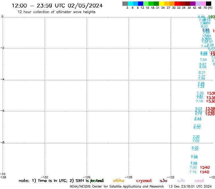
Task: Click the longitude axis label -129
Action: (87, 177)
